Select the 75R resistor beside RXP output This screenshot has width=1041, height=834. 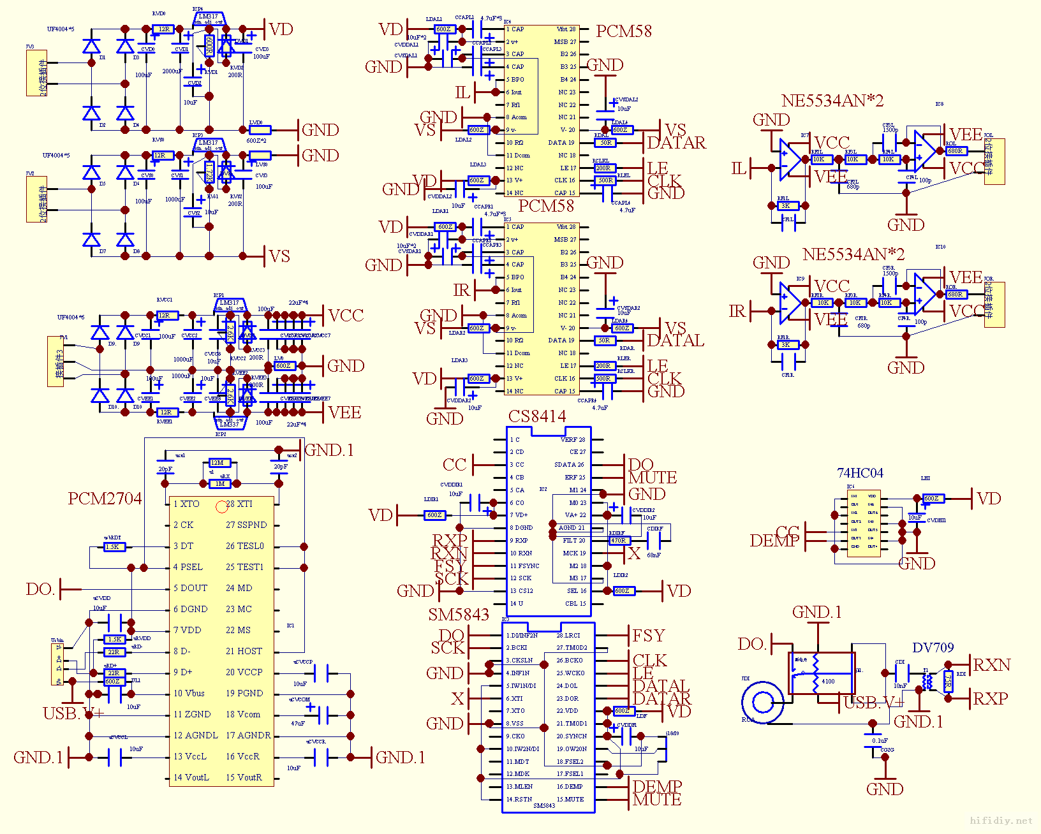948,682
